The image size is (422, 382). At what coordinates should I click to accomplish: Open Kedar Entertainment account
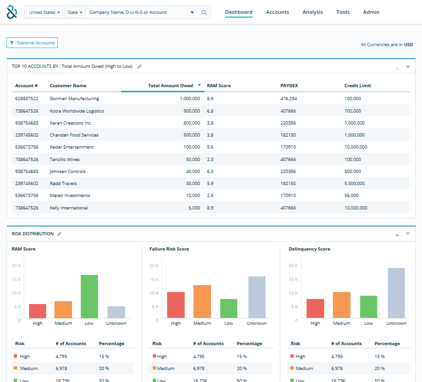72,147
